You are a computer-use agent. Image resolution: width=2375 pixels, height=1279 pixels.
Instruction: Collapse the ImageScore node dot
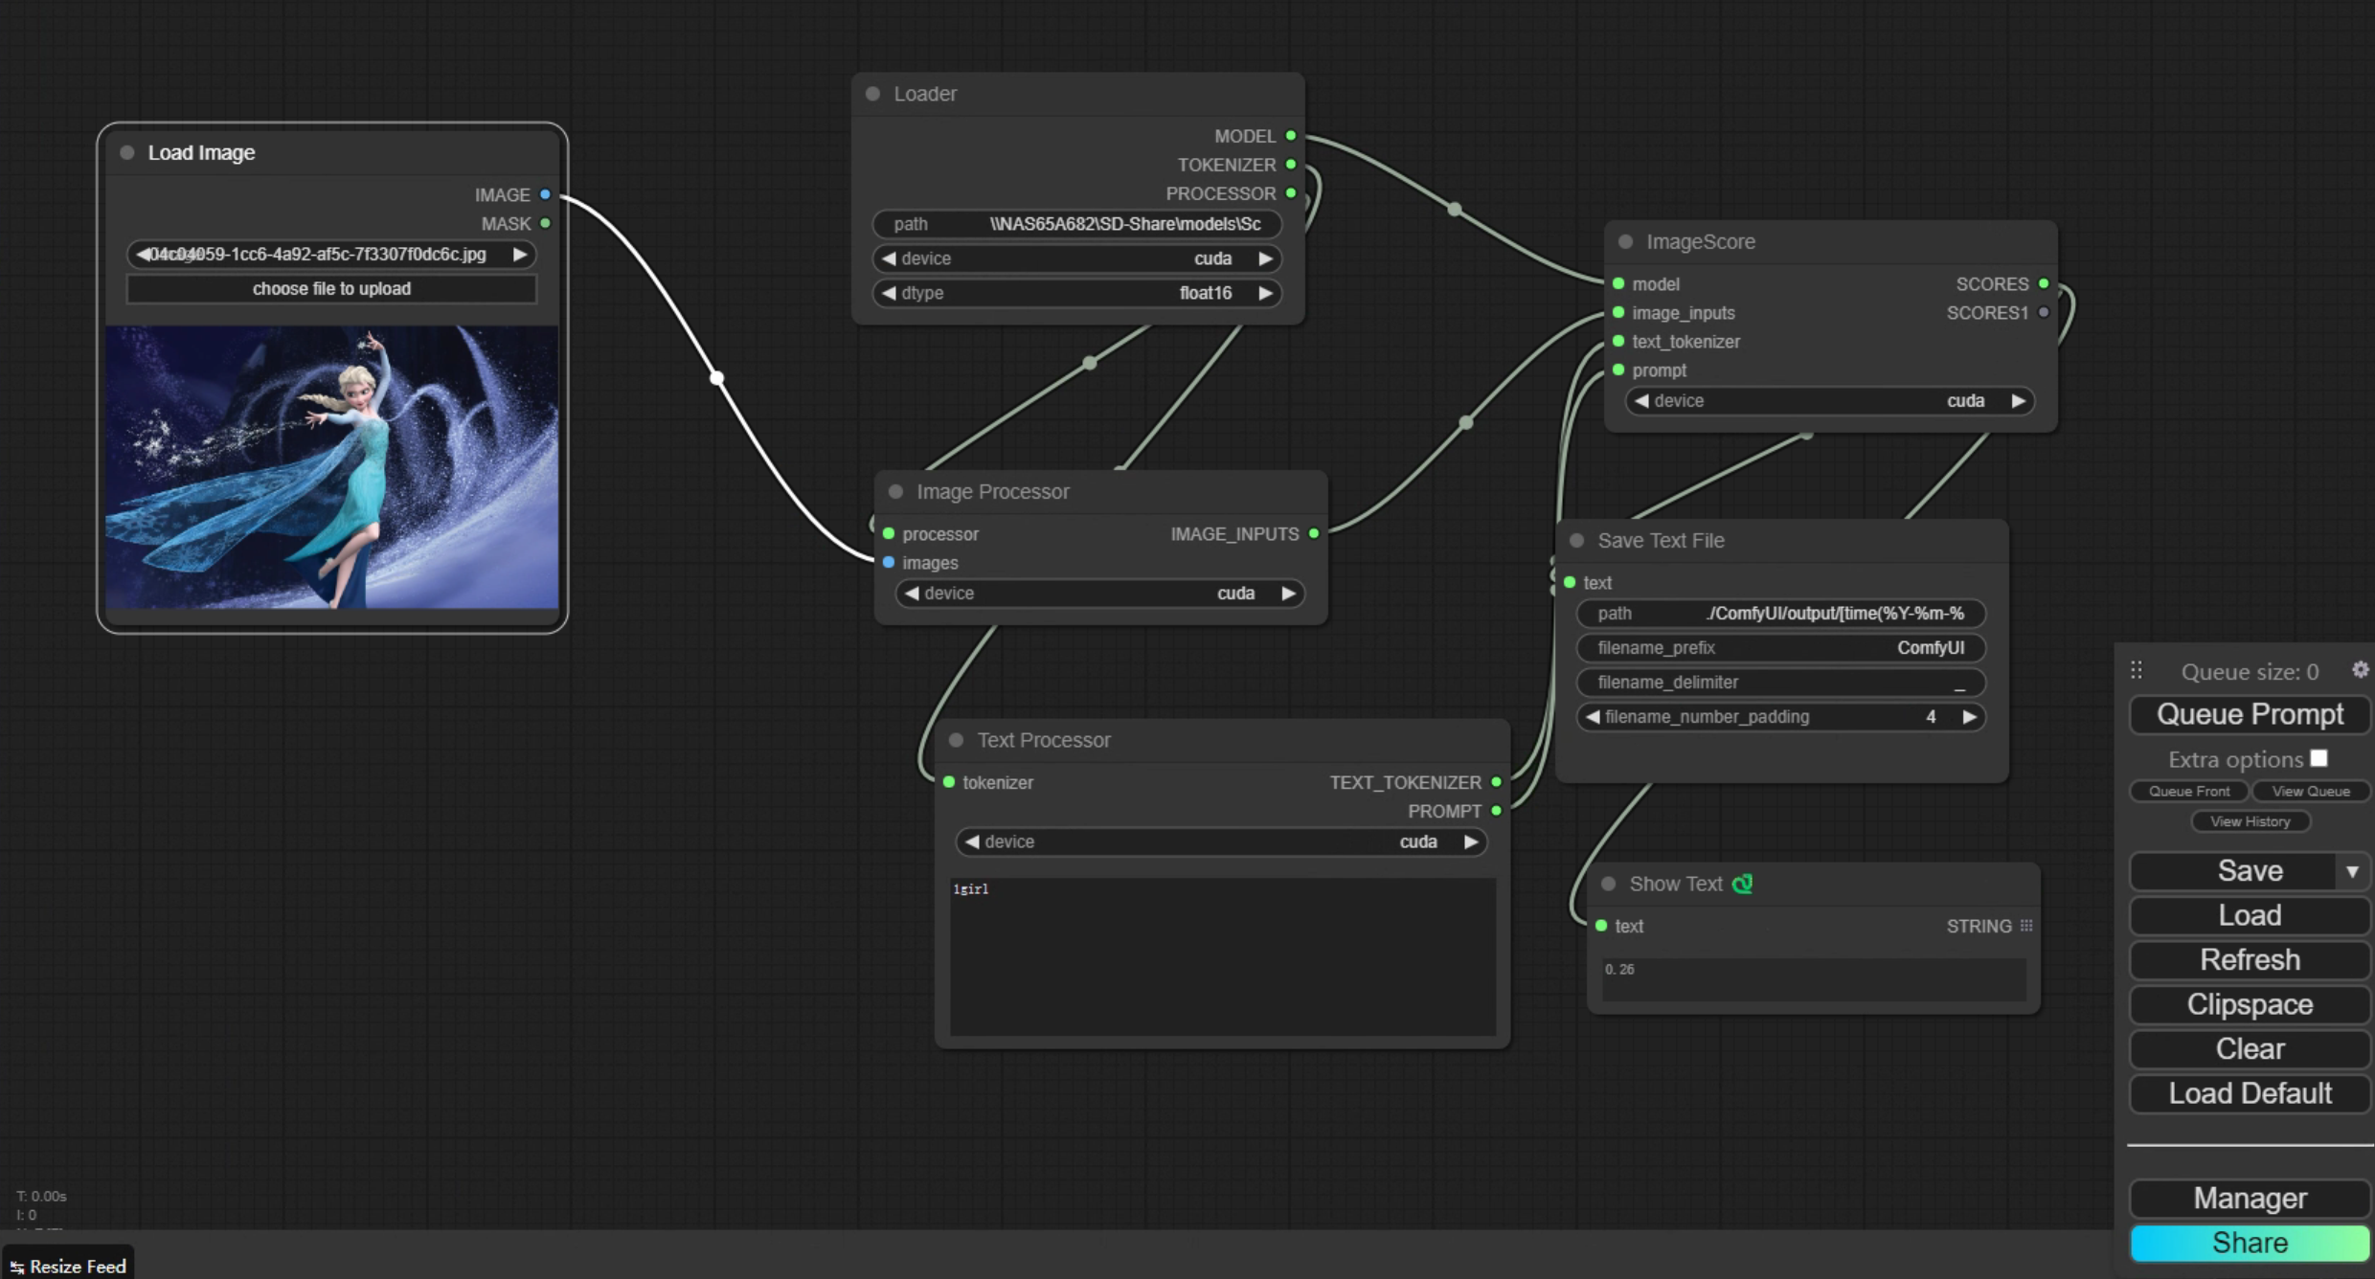[x=1625, y=242]
